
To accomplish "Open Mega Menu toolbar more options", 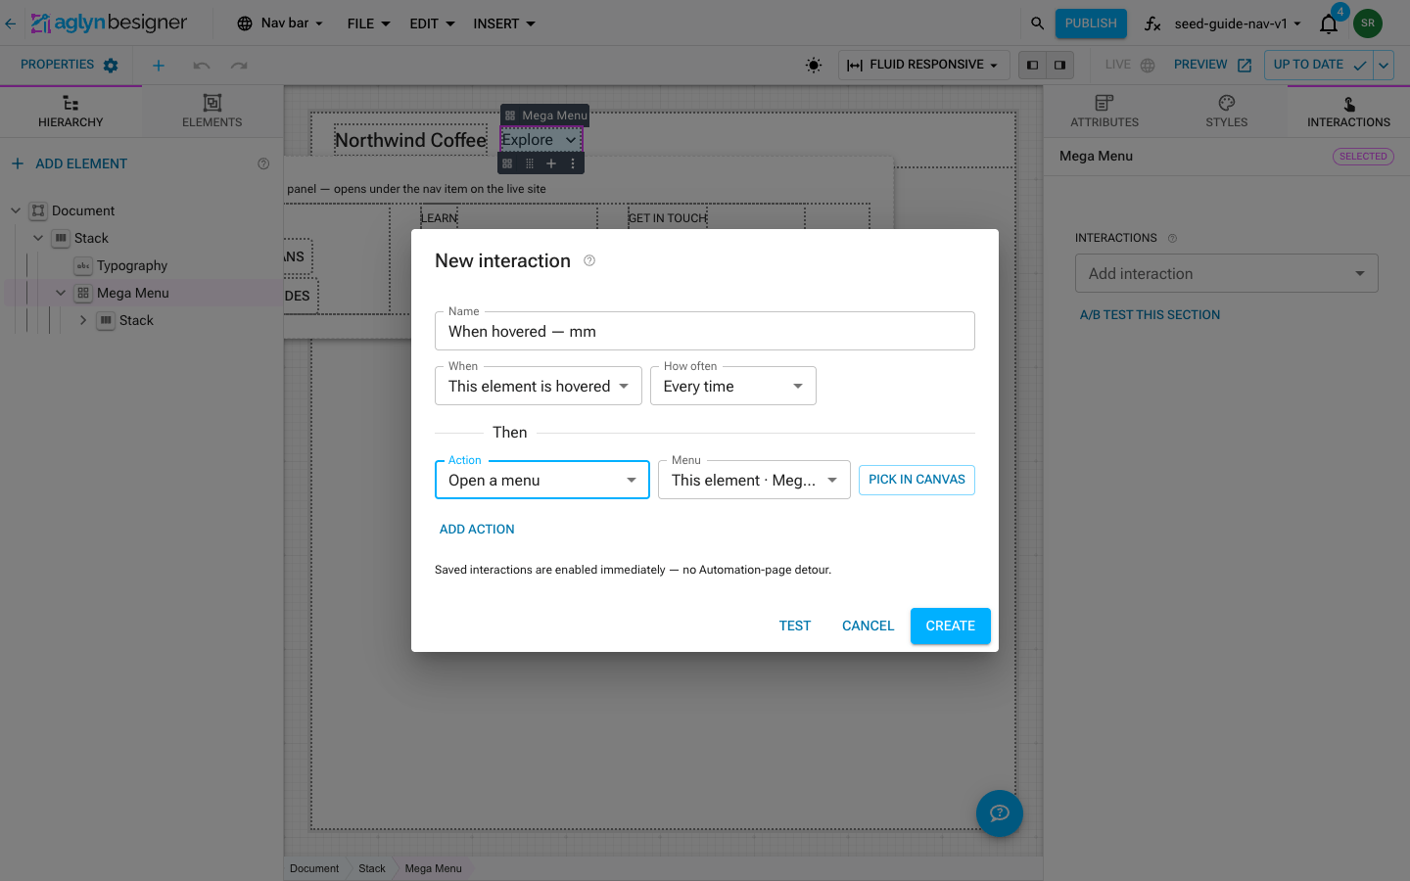I will [573, 163].
